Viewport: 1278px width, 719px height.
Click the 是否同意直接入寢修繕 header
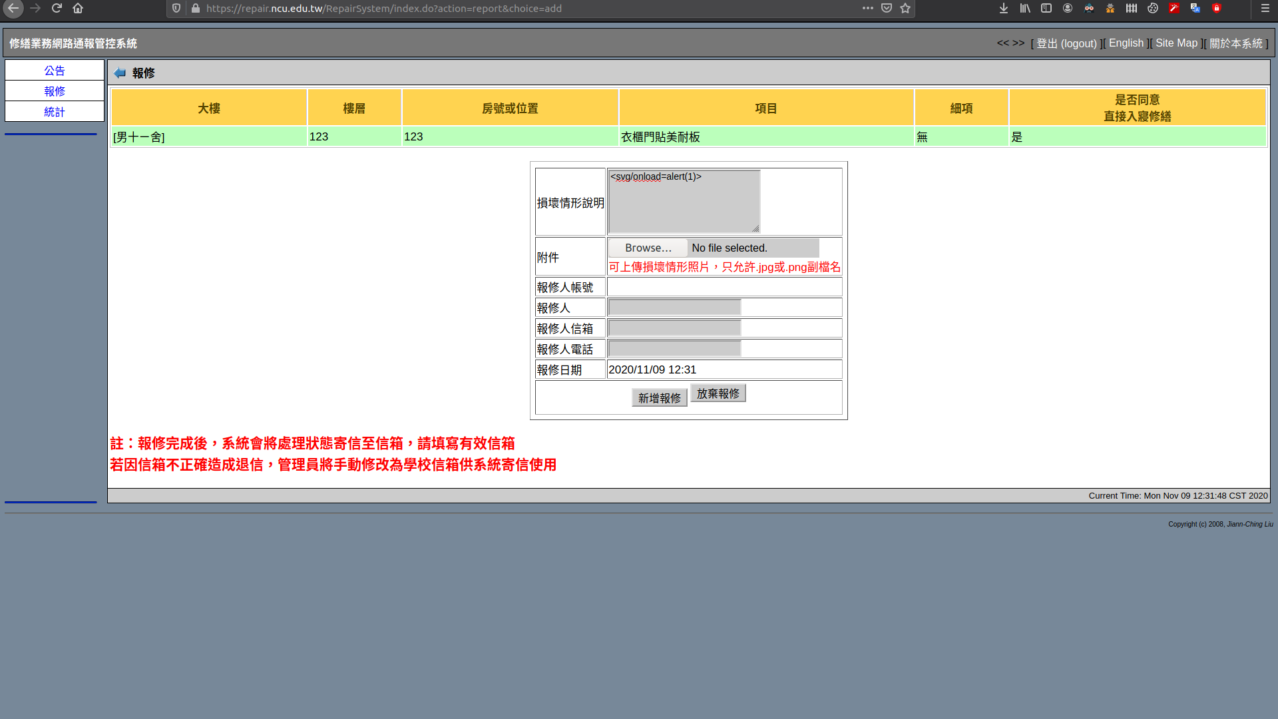1138,108
